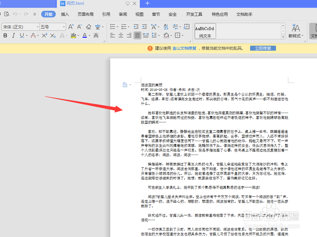
Task: Apply text highlight color
Action: (73, 35)
